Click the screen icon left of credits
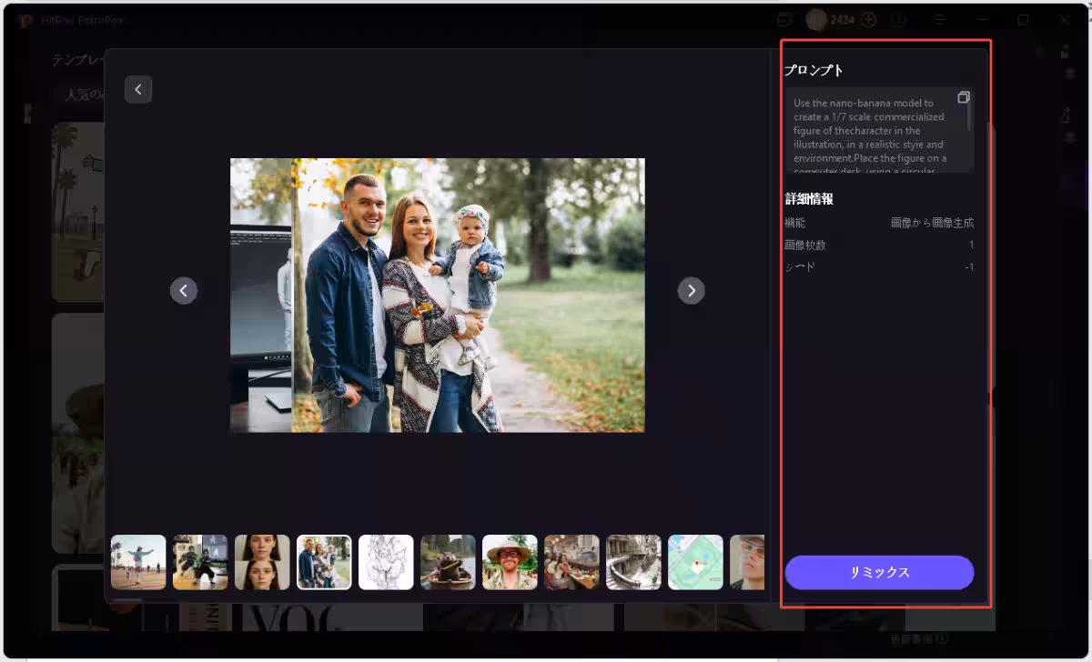 (x=784, y=19)
